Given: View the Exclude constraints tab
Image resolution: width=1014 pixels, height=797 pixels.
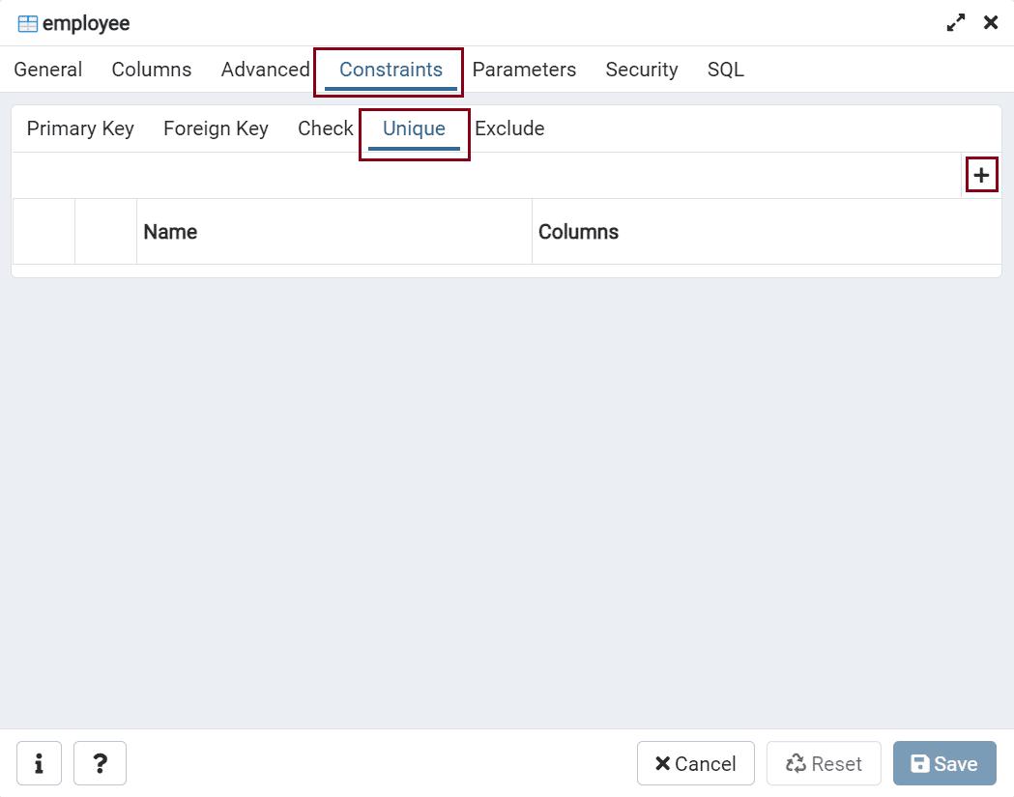Looking at the screenshot, I should pos(509,128).
